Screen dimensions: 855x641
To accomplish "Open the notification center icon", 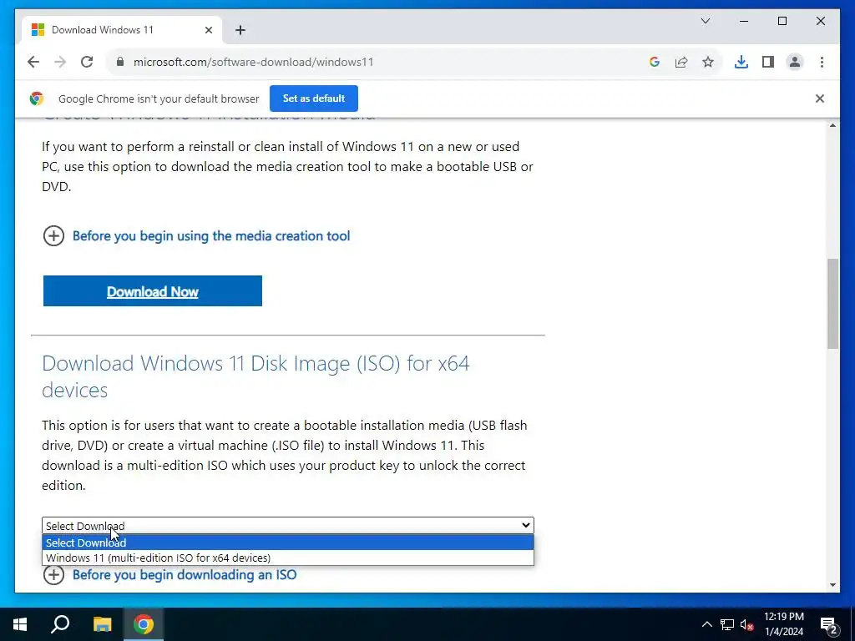I will 828,624.
